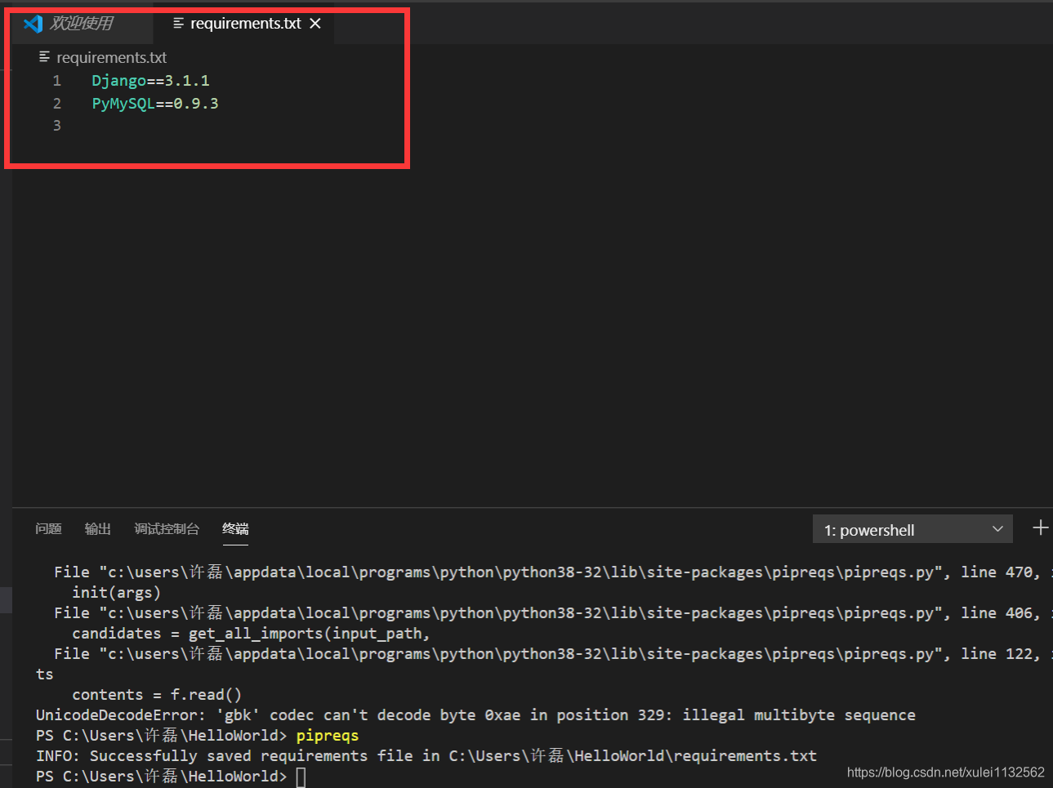The image size is (1053, 788).
Task: Click the pipreqs command in terminal
Action: coord(327,736)
